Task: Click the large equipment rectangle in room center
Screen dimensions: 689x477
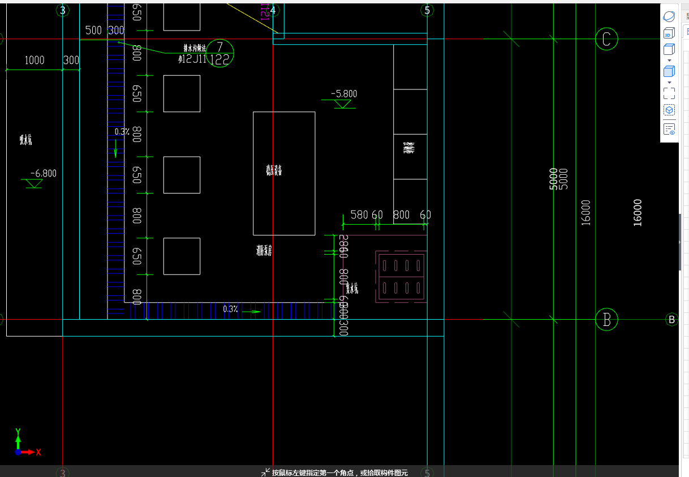Action: click(284, 173)
